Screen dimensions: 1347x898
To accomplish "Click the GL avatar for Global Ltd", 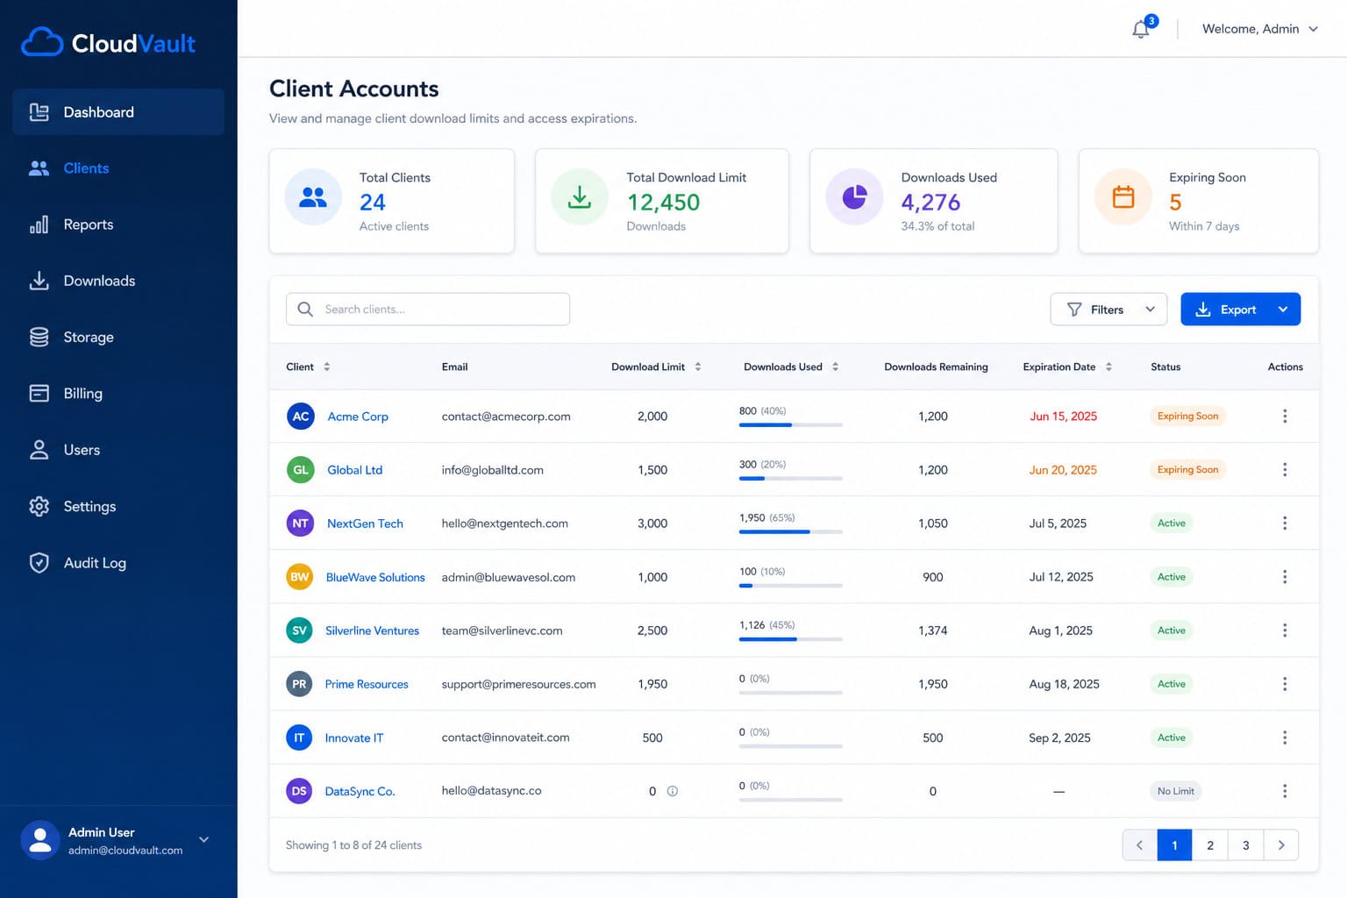I will [301, 469].
